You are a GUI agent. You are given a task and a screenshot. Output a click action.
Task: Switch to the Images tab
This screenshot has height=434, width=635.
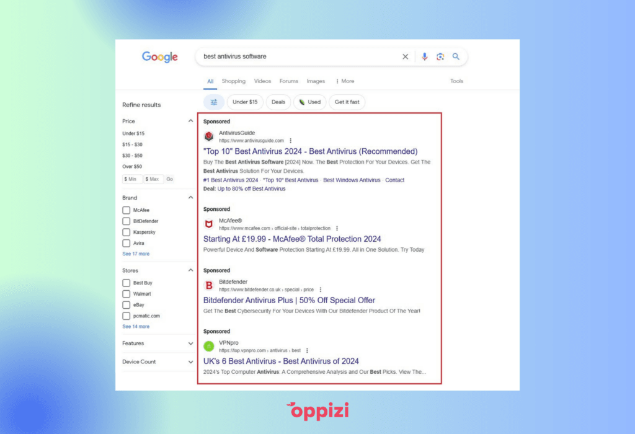pyautogui.click(x=316, y=81)
